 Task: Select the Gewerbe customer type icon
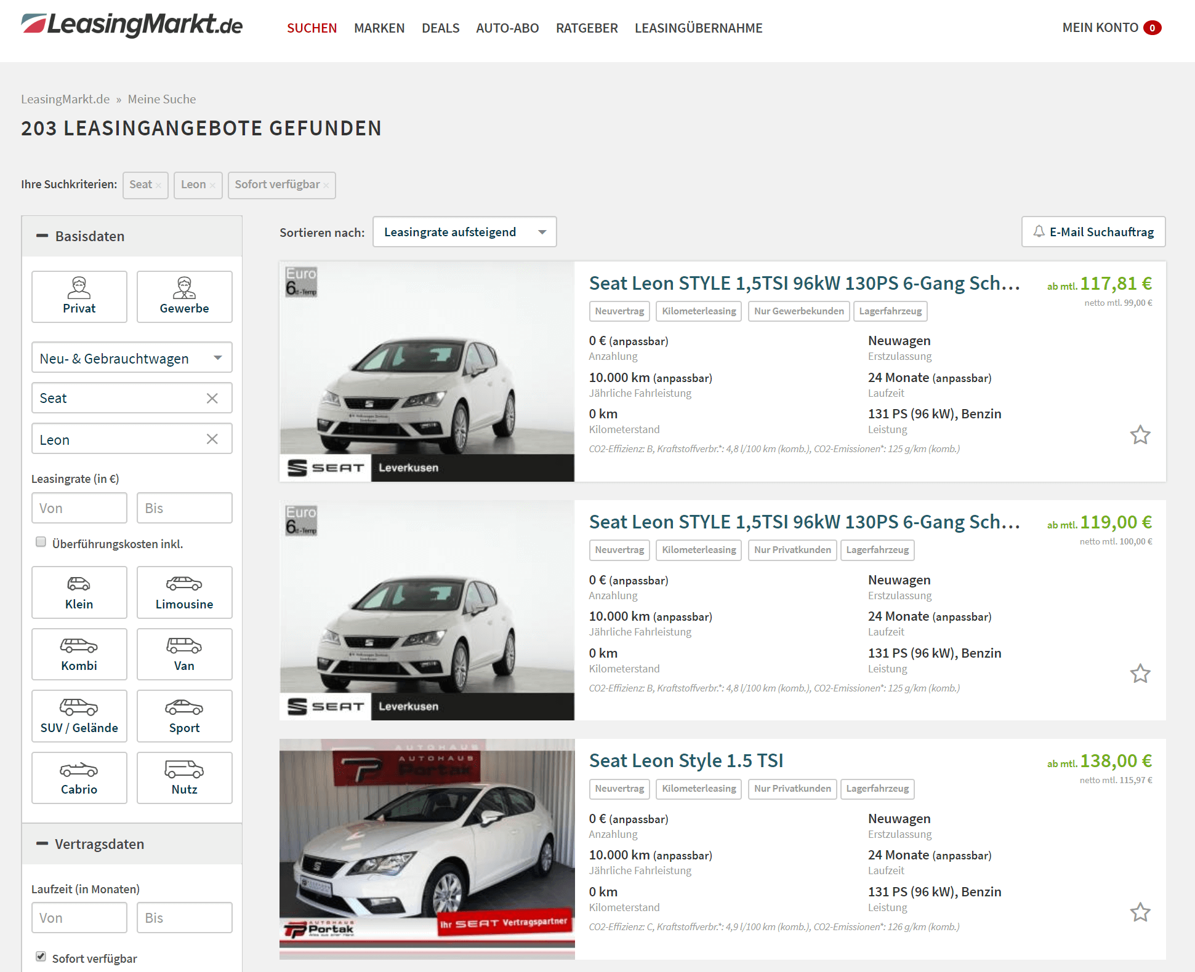[x=184, y=297]
